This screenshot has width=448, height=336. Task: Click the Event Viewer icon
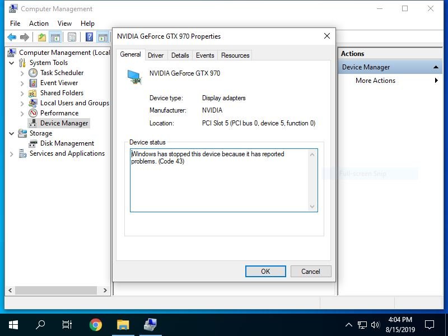click(33, 83)
